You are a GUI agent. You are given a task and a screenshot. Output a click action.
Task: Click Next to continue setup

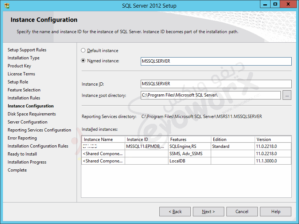[208, 211]
